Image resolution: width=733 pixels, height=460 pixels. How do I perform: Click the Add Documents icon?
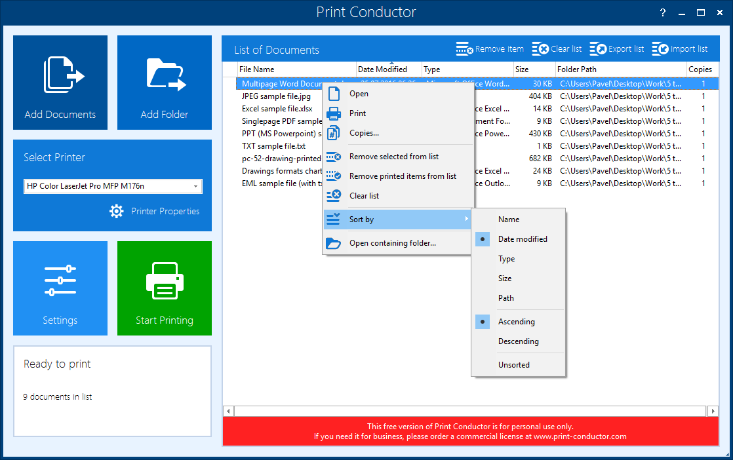[x=64, y=75]
